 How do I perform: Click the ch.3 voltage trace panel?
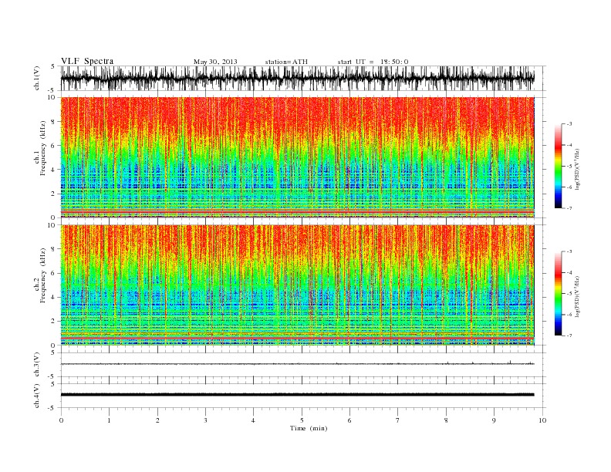[303, 365]
